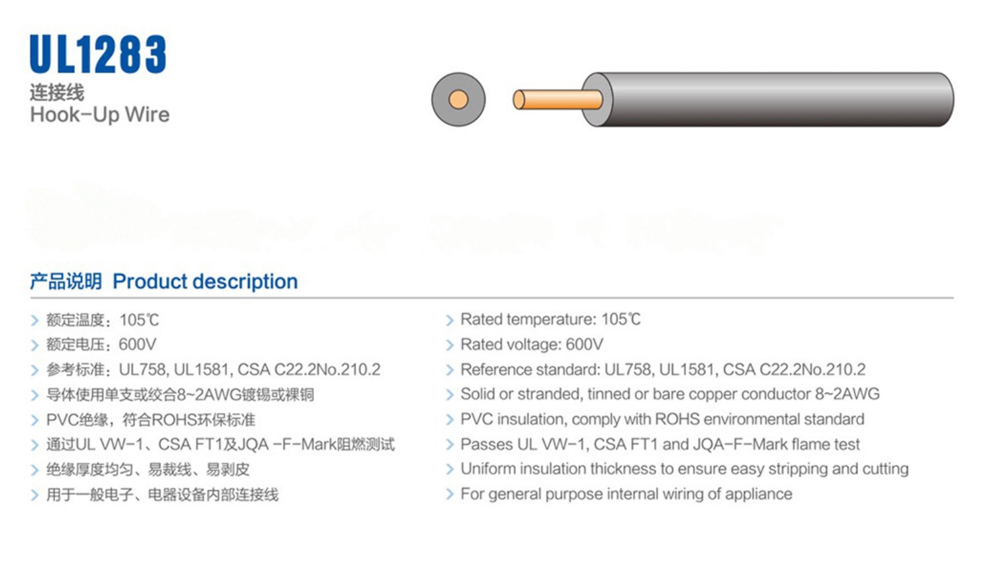
Task: Click the chevron beside "PVC绝缘" line
Action: tap(35, 420)
